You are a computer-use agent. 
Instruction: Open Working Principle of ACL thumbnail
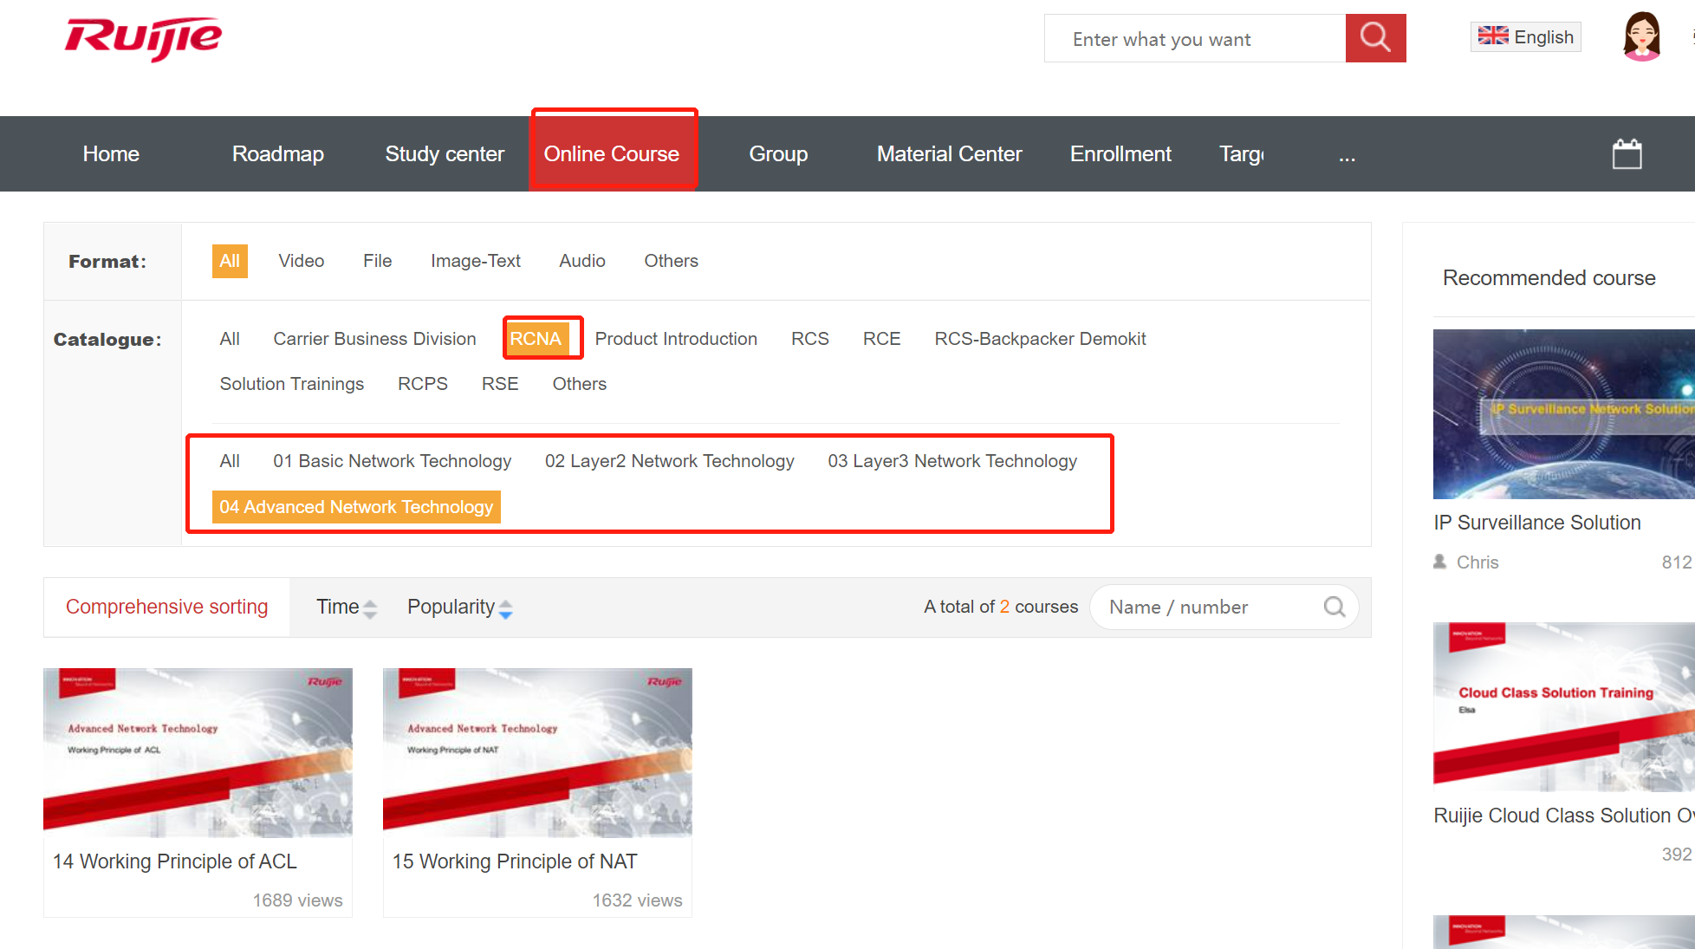pyautogui.click(x=198, y=752)
